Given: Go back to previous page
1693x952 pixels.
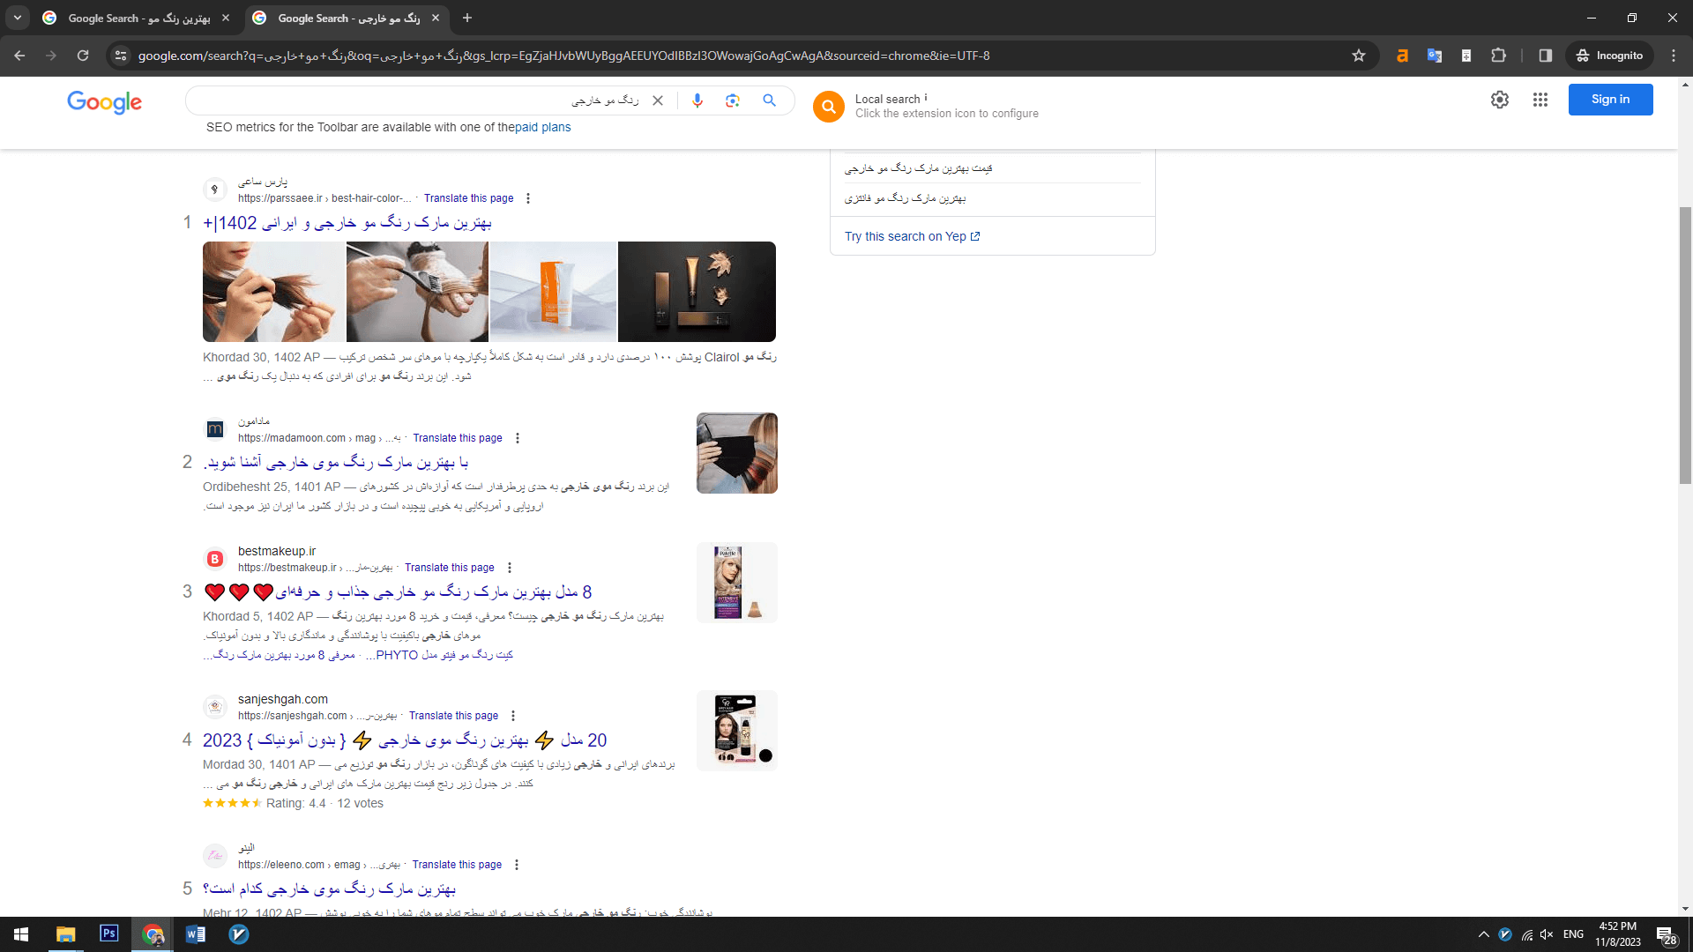Looking at the screenshot, I should (19, 56).
